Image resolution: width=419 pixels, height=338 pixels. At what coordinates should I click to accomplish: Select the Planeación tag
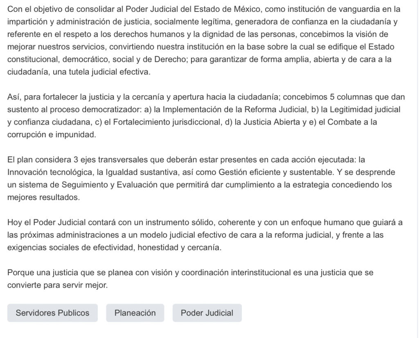click(x=135, y=313)
